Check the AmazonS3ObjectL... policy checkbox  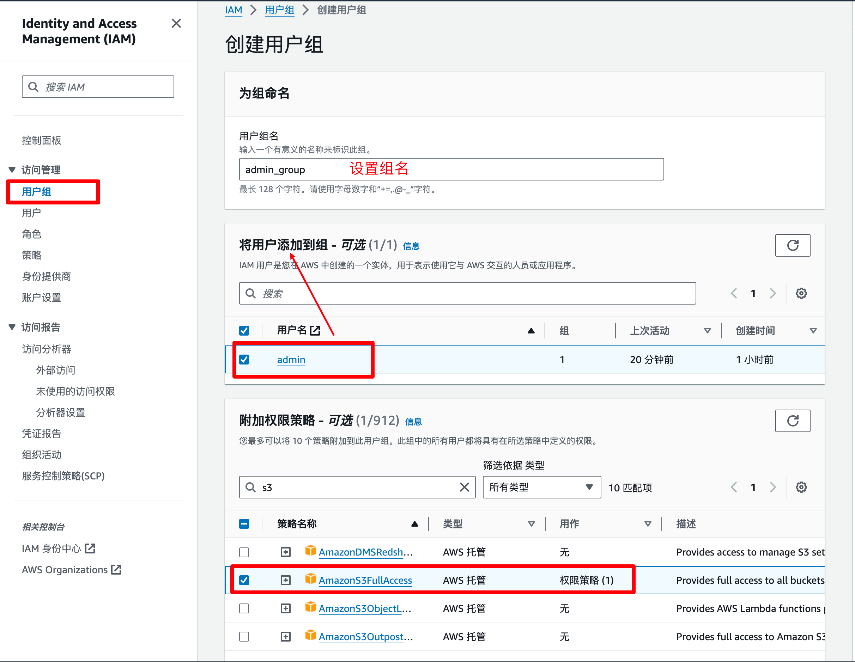coord(244,608)
